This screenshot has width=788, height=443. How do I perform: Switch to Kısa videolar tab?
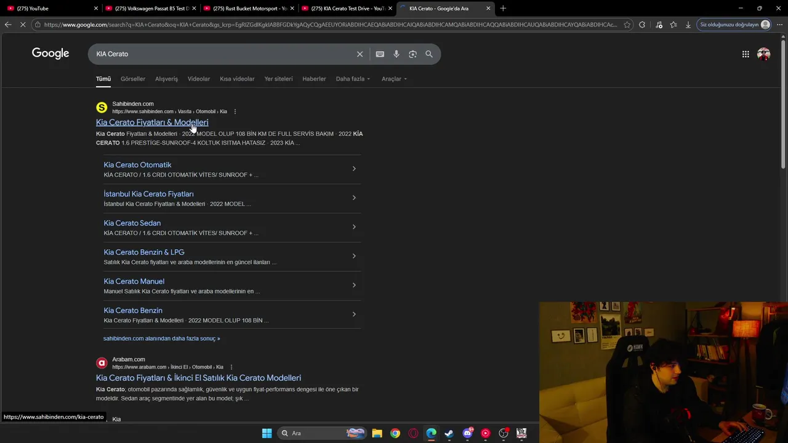click(x=237, y=79)
